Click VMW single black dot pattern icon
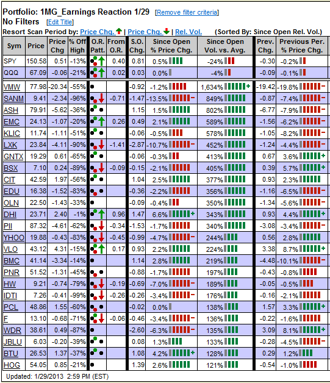 click(x=92, y=87)
